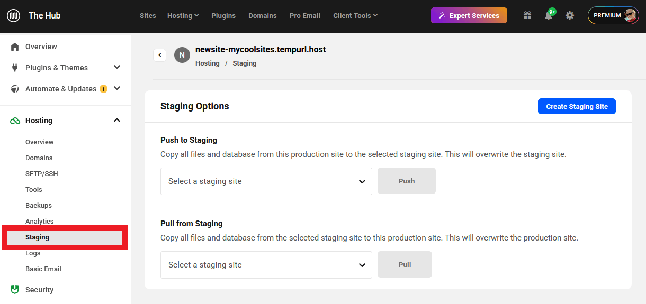Select Tools in Hosting sidebar
Screen dimensions: 646x304
[34, 189]
